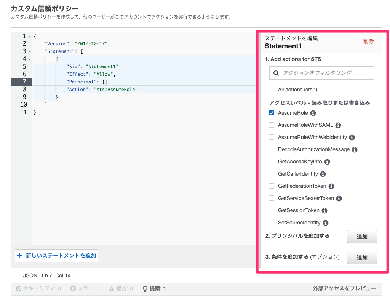Open the GetServiceBearerToken info icon
Viewport: 390px width, 301px height.
(x=339, y=199)
